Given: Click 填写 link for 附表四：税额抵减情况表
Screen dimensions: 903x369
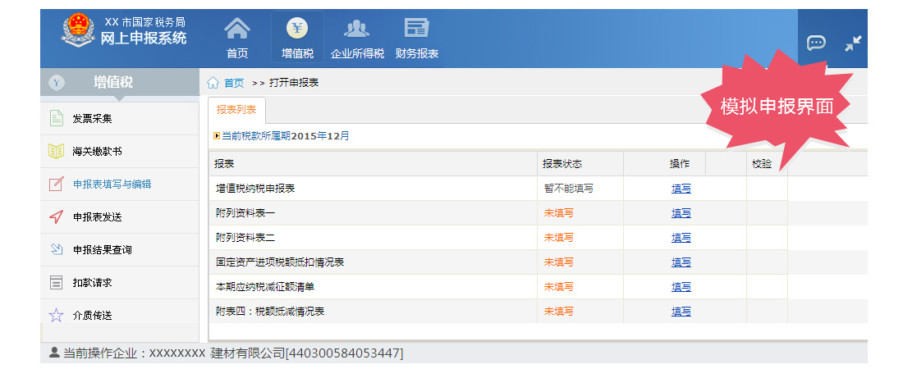Looking at the screenshot, I should coord(681,312).
